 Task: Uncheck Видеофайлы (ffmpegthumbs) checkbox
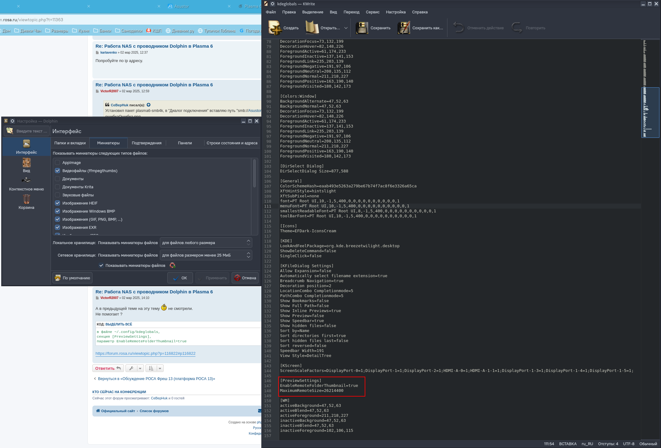click(57, 171)
